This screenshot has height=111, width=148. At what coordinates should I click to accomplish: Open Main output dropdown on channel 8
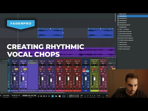tap(77, 63)
